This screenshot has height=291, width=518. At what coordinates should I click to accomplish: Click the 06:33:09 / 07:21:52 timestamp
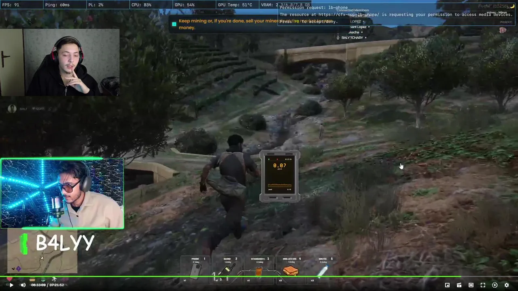[x=48, y=285]
